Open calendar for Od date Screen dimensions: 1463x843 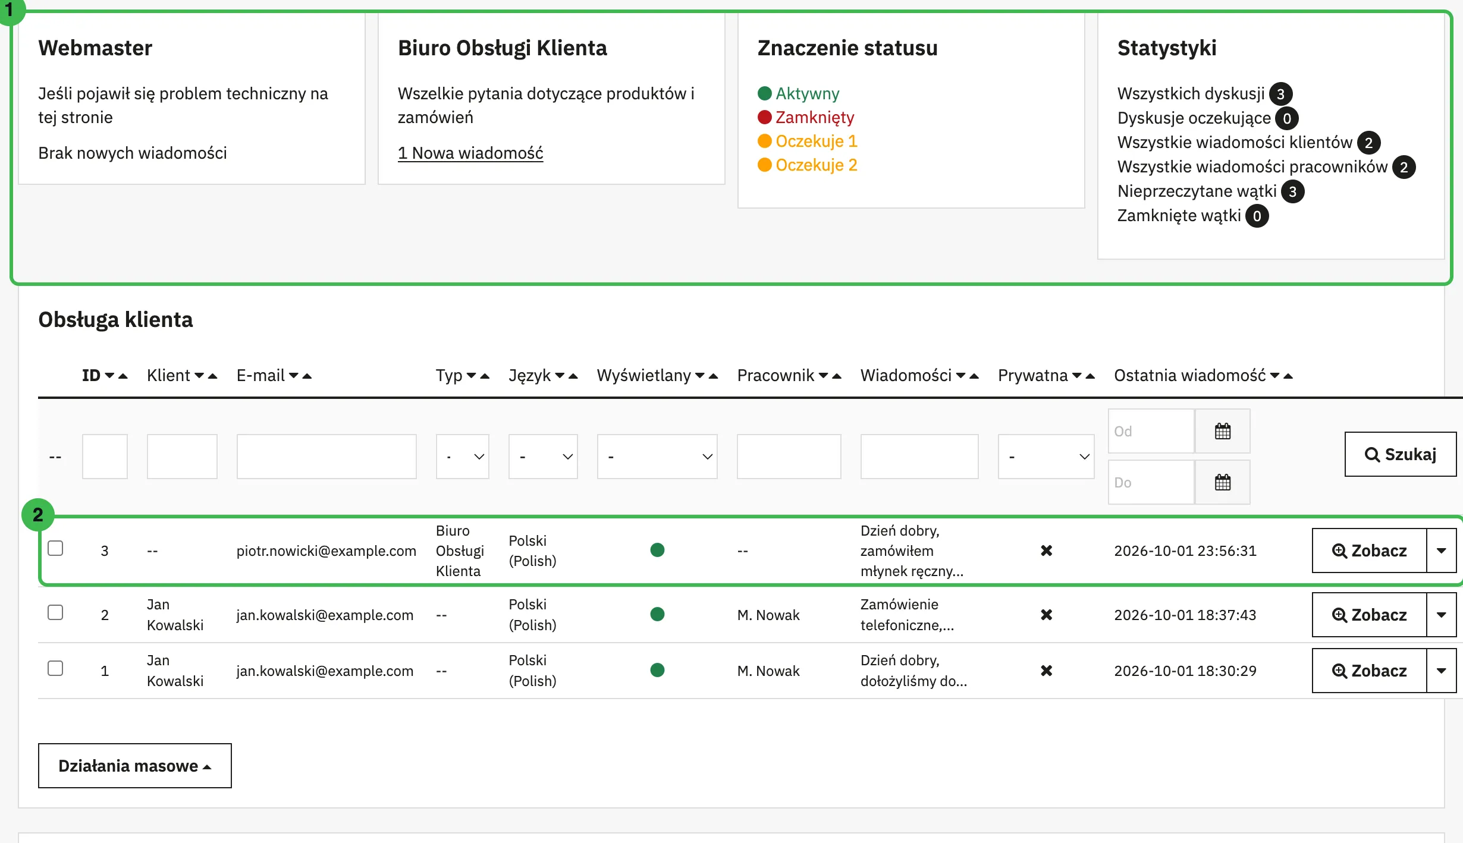pos(1223,431)
